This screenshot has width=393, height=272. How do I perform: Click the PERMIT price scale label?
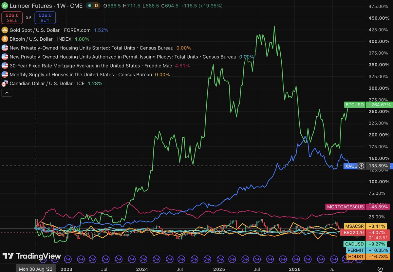[355, 250]
